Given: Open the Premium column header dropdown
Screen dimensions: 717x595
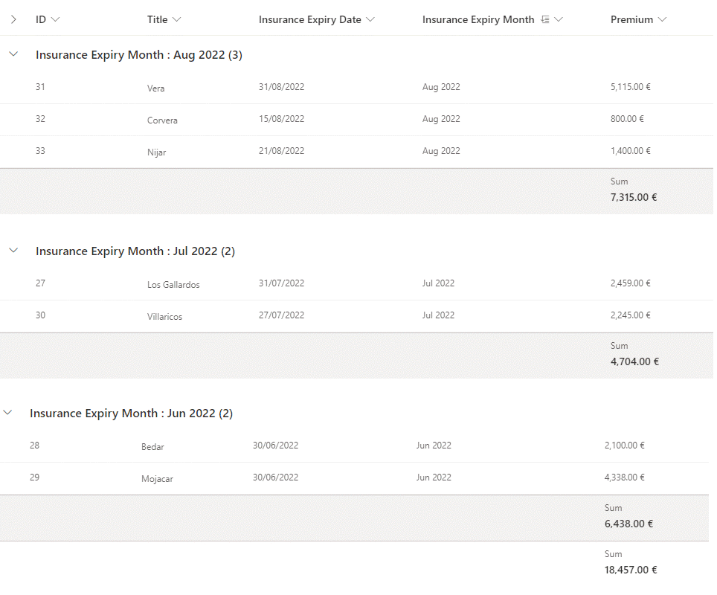Looking at the screenshot, I should coord(638,20).
